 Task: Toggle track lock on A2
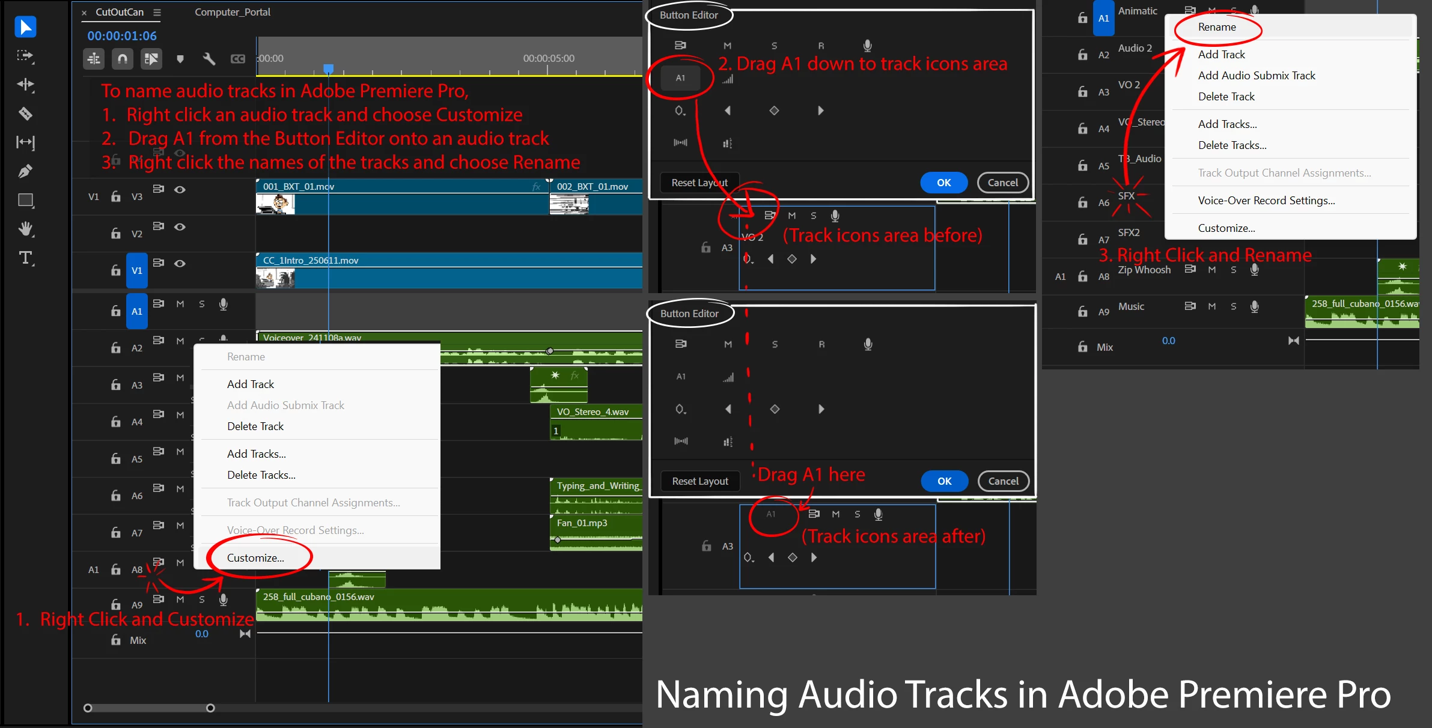[116, 348]
